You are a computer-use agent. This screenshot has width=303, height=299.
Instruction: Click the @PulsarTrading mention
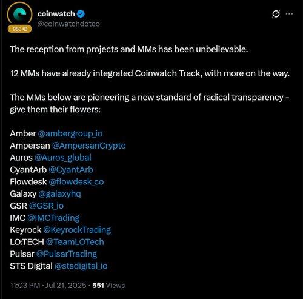click(x=67, y=254)
